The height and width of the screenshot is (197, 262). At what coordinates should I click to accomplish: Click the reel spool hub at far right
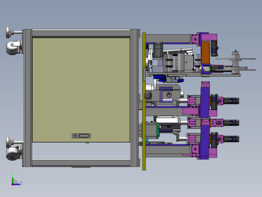(236, 62)
